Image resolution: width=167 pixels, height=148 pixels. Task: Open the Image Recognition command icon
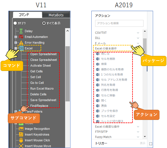point(21,129)
